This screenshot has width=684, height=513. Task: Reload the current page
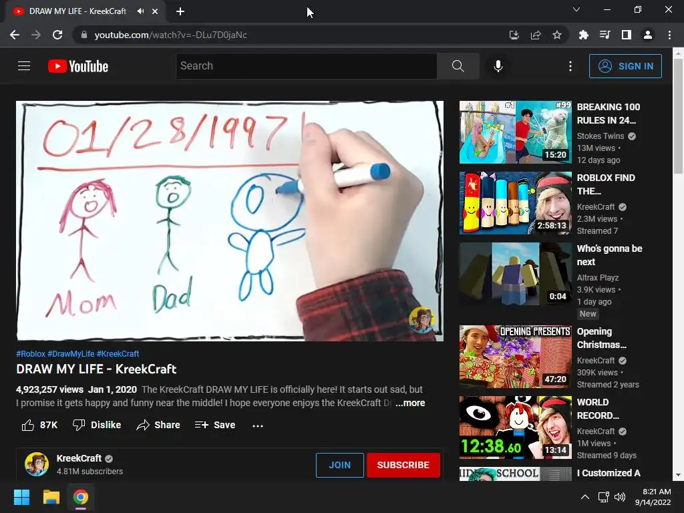pyautogui.click(x=57, y=35)
